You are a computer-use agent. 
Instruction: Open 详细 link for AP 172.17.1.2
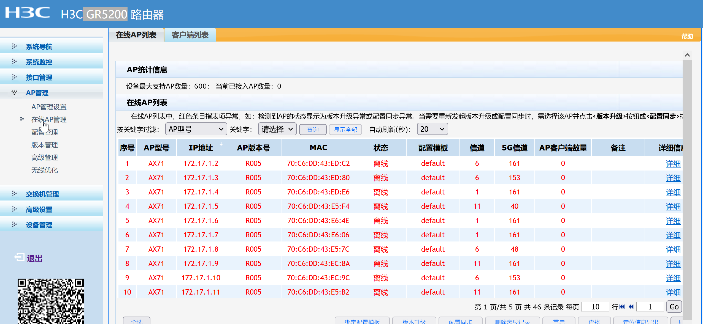[673, 164]
